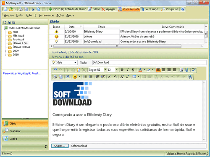
Task: Click the editor print preview icon
Action: click(x=61, y=77)
